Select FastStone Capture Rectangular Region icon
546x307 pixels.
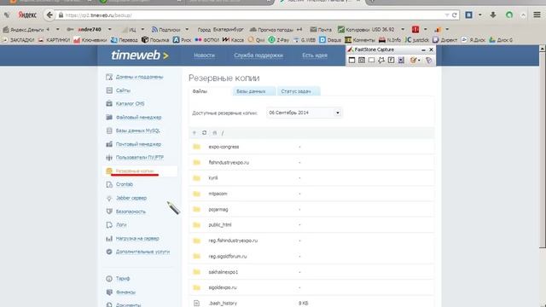372,61
